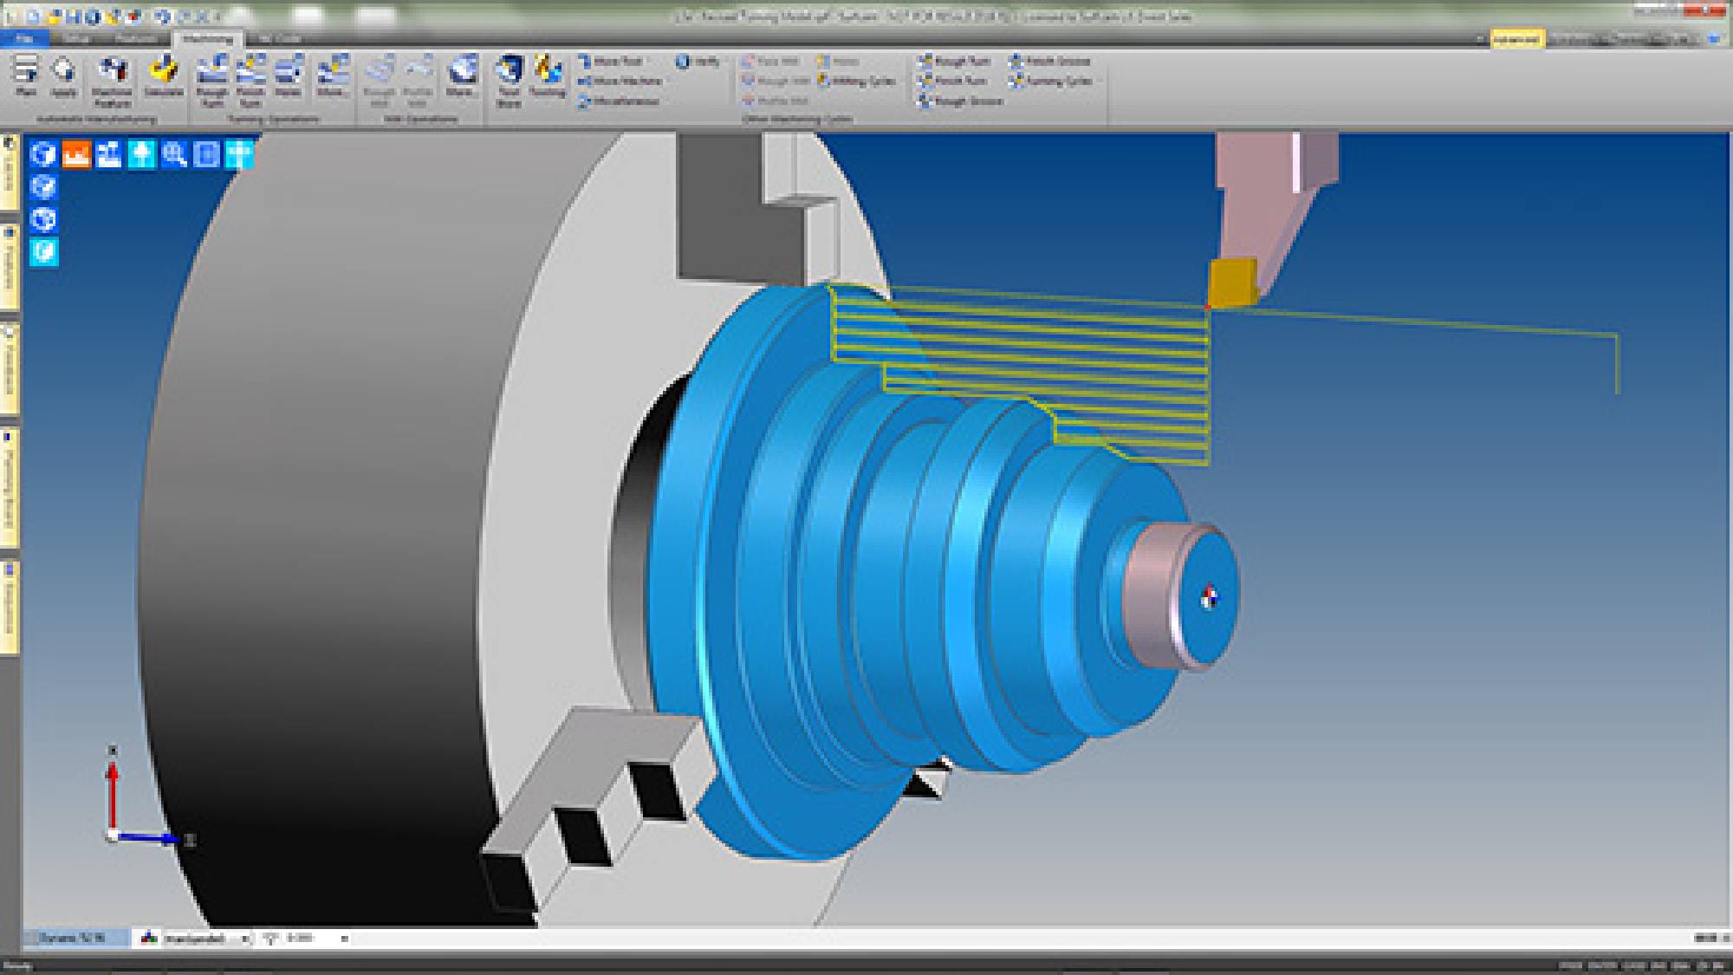This screenshot has height=975, width=1733.
Task: Open the Features side panel tab
Action: 9,267
